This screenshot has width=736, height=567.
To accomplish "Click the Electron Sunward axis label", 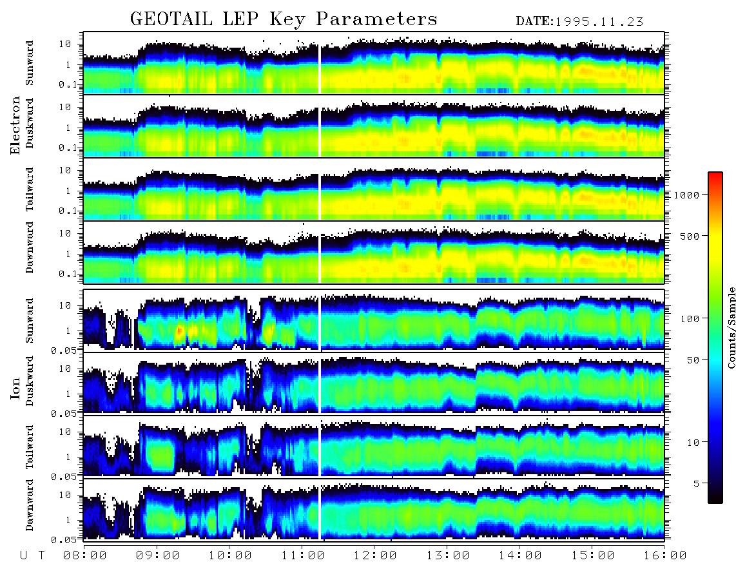I will coord(30,63).
